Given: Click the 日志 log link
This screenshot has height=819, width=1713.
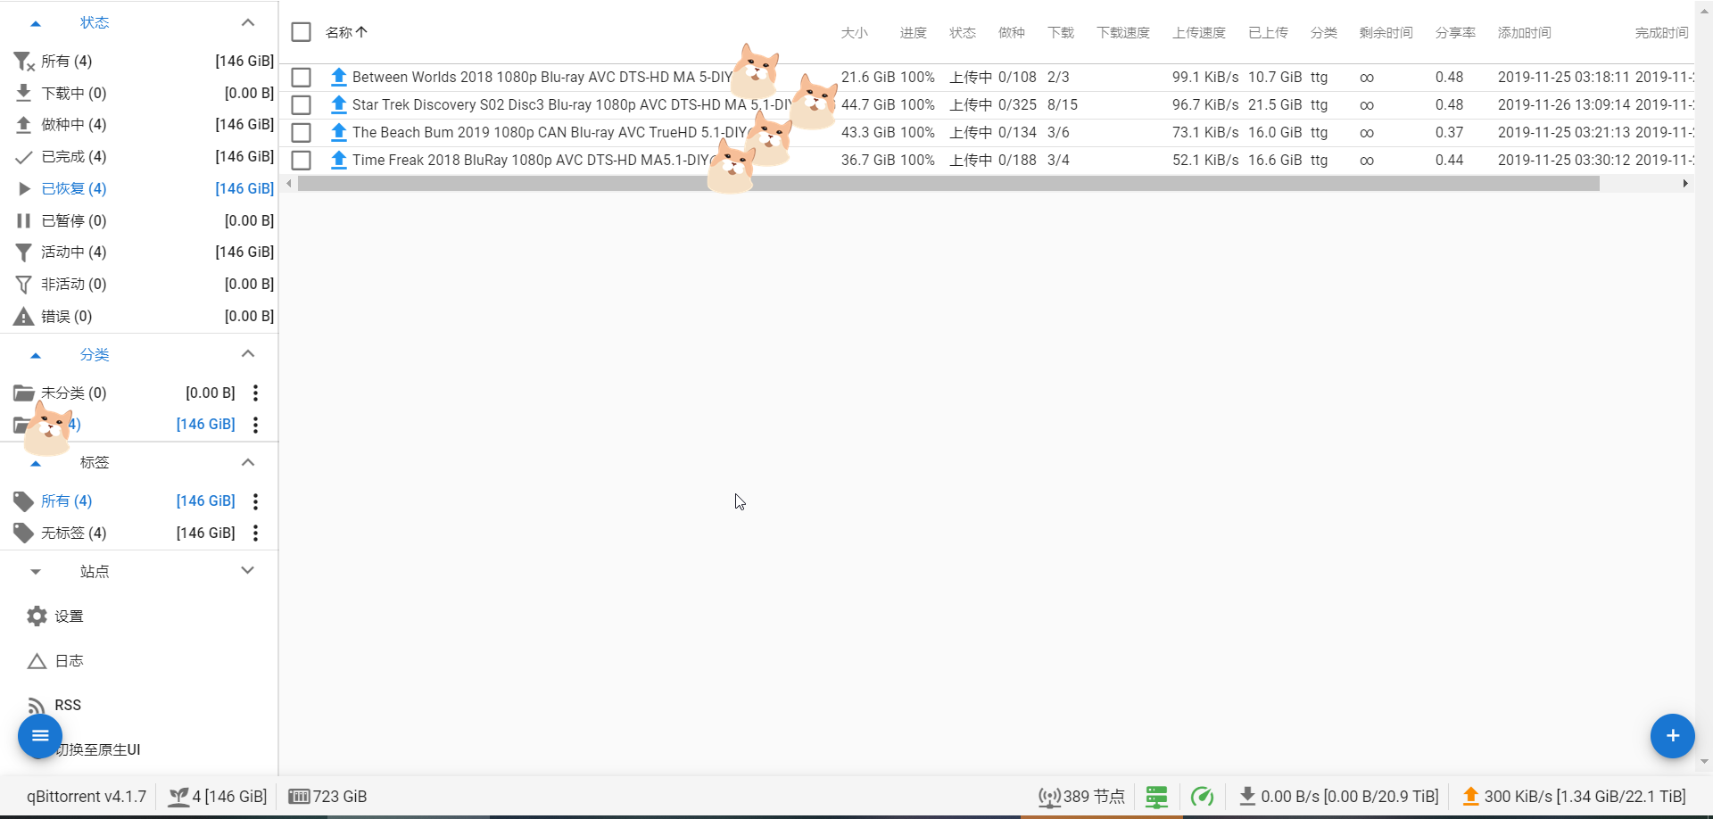Looking at the screenshot, I should click(69, 661).
